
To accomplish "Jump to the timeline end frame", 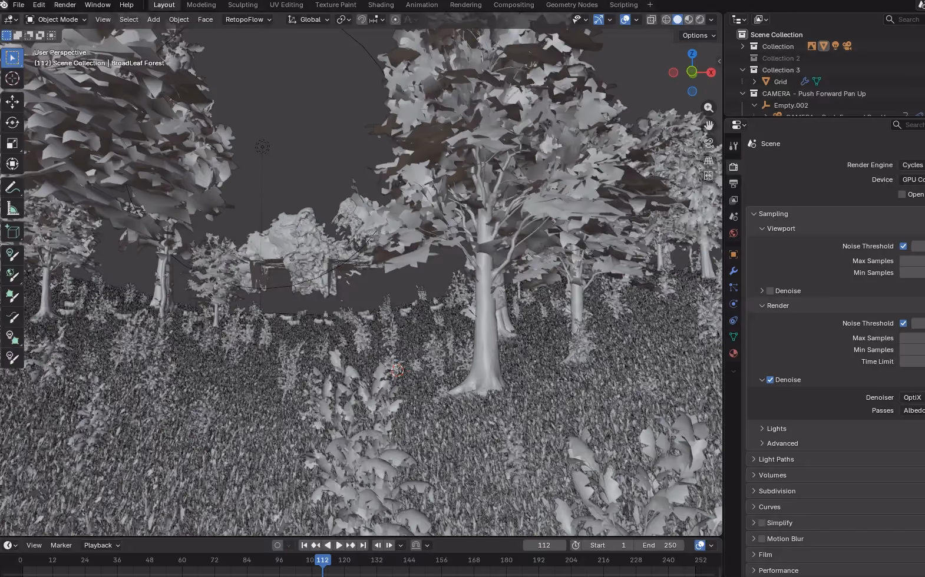I will pyautogui.click(x=363, y=545).
